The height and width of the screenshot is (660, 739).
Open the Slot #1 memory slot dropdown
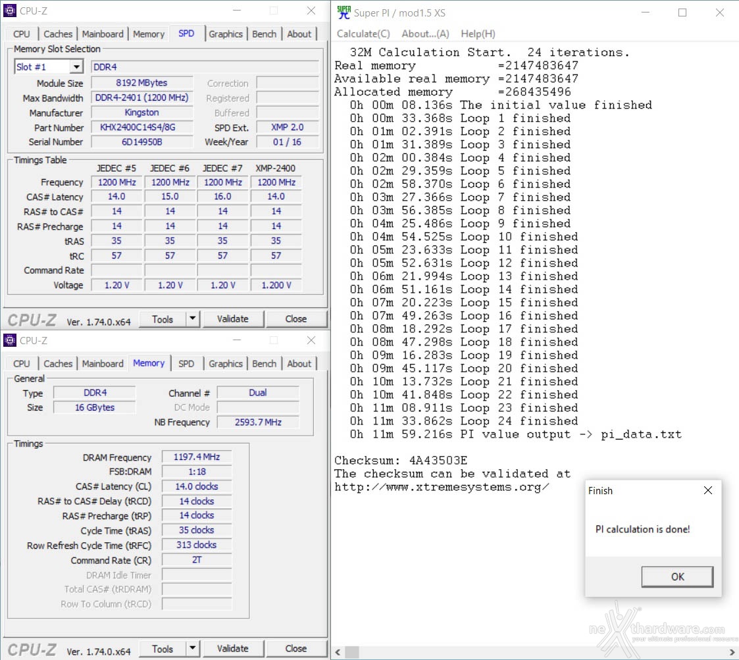pyautogui.click(x=76, y=67)
